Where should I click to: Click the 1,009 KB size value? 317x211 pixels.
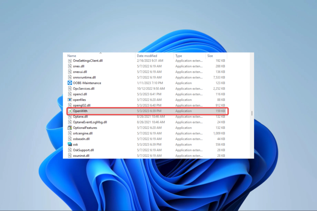pos(219,133)
